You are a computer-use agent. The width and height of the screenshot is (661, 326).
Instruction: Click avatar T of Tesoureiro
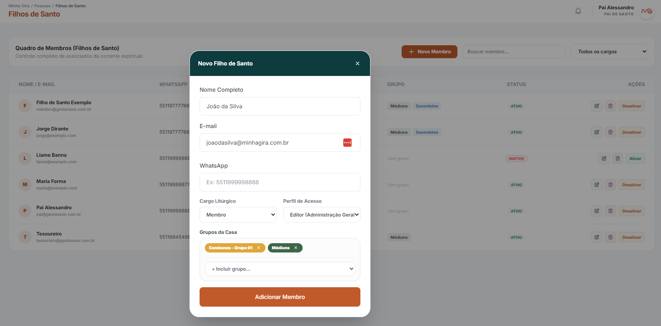(25, 237)
